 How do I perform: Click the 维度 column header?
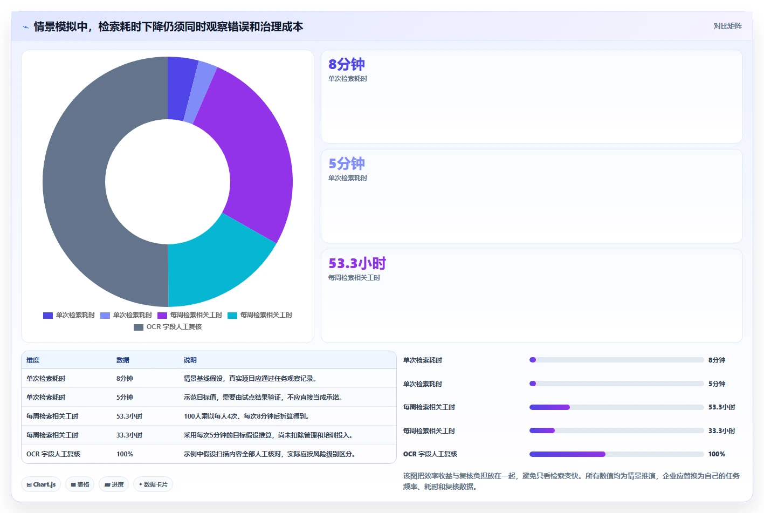[x=33, y=360]
